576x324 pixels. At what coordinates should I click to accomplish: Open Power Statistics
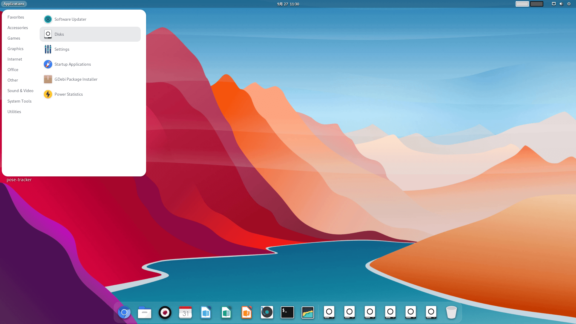(x=69, y=94)
